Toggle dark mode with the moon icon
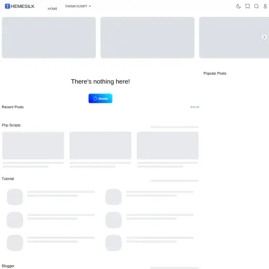The height and width of the screenshot is (269, 269). 239,6
